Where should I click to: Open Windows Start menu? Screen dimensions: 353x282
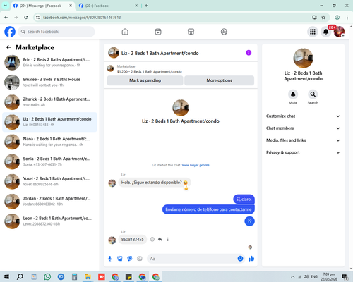point(6,277)
